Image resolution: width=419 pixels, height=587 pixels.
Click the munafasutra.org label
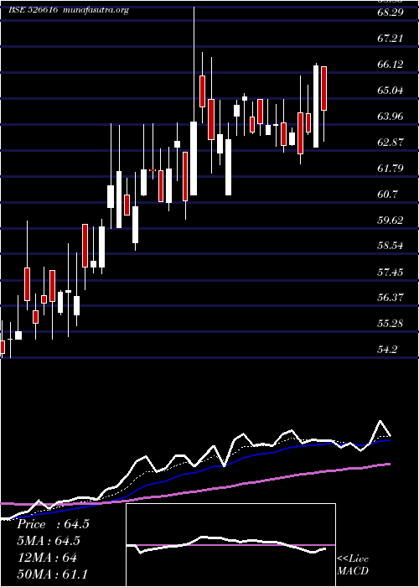click(x=96, y=10)
